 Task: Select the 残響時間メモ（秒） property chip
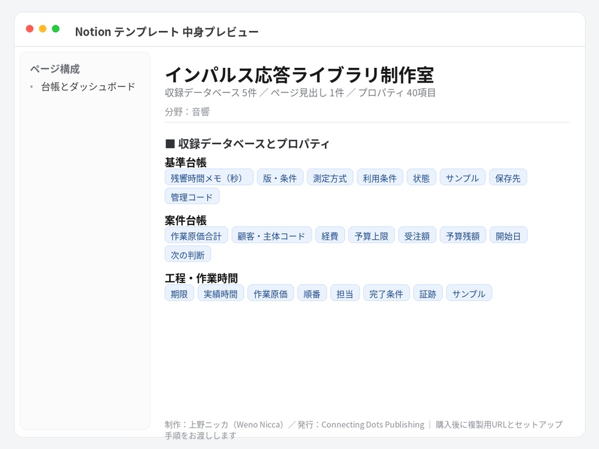click(209, 177)
